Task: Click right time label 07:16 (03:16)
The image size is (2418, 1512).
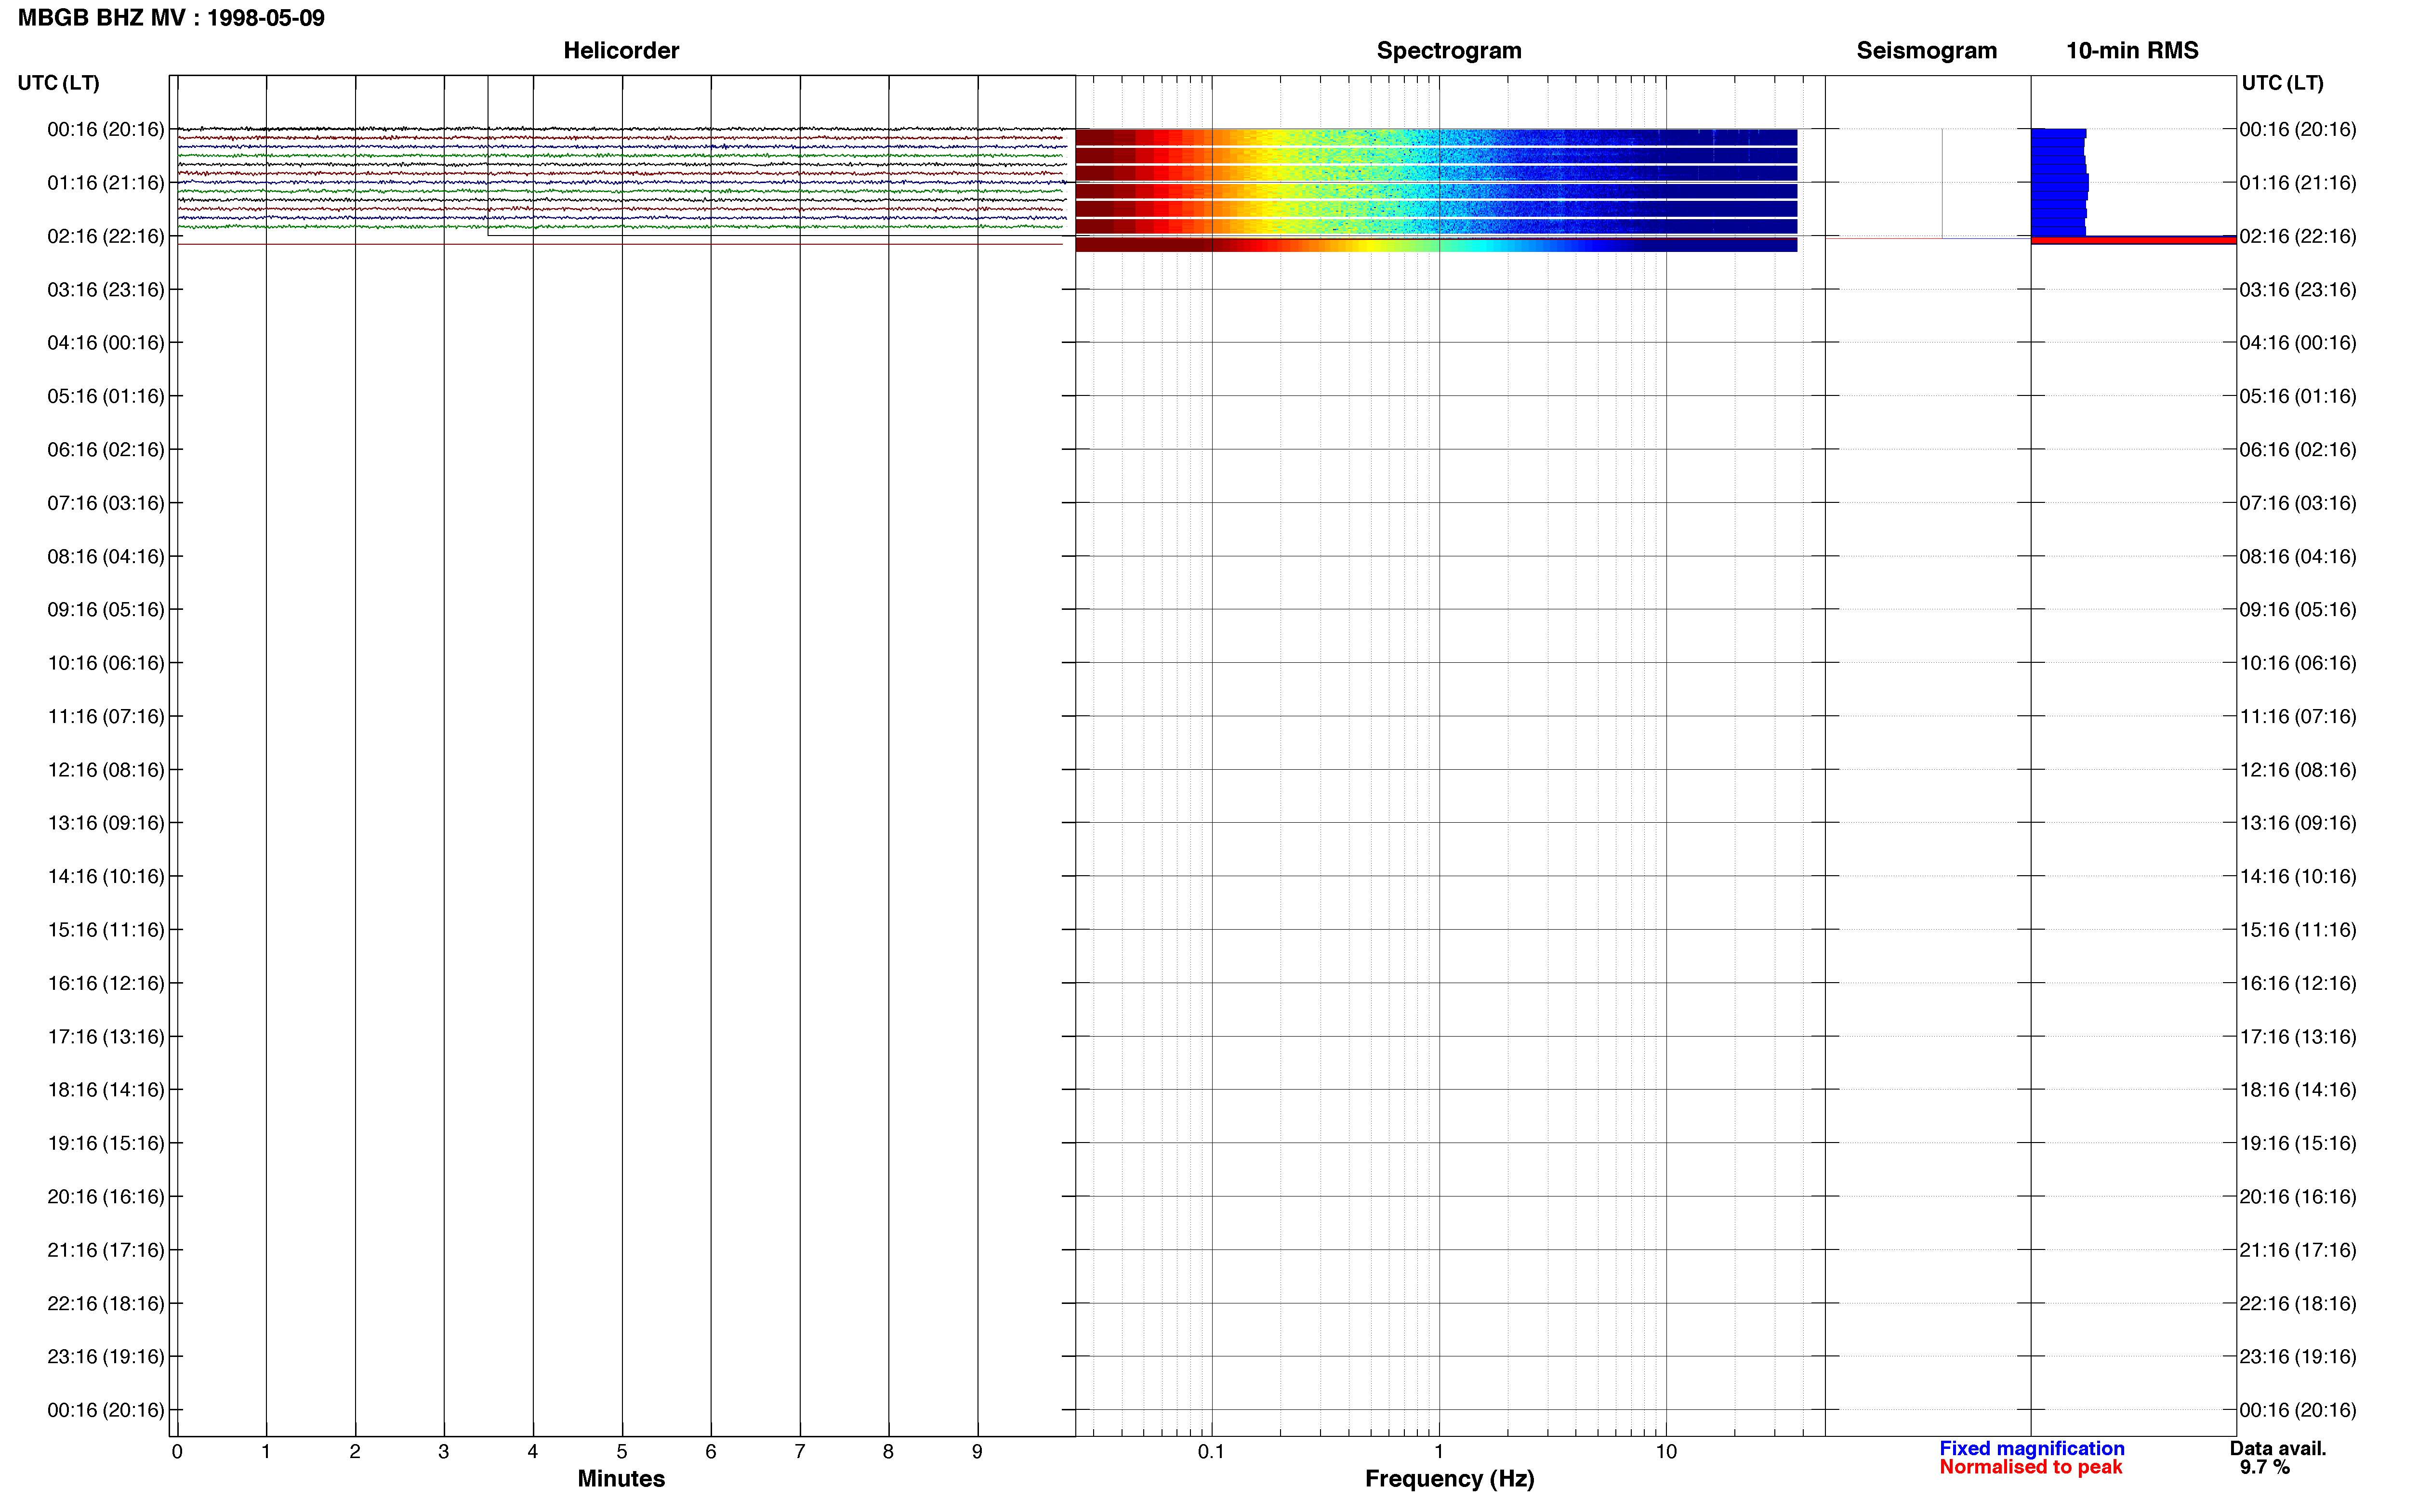Action: pyautogui.click(x=2298, y=503)
